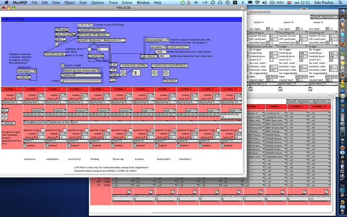Screen dimensions: 347x217
Task: Click the outlet box below sensorinput 7 4
Action: [251, 89]
